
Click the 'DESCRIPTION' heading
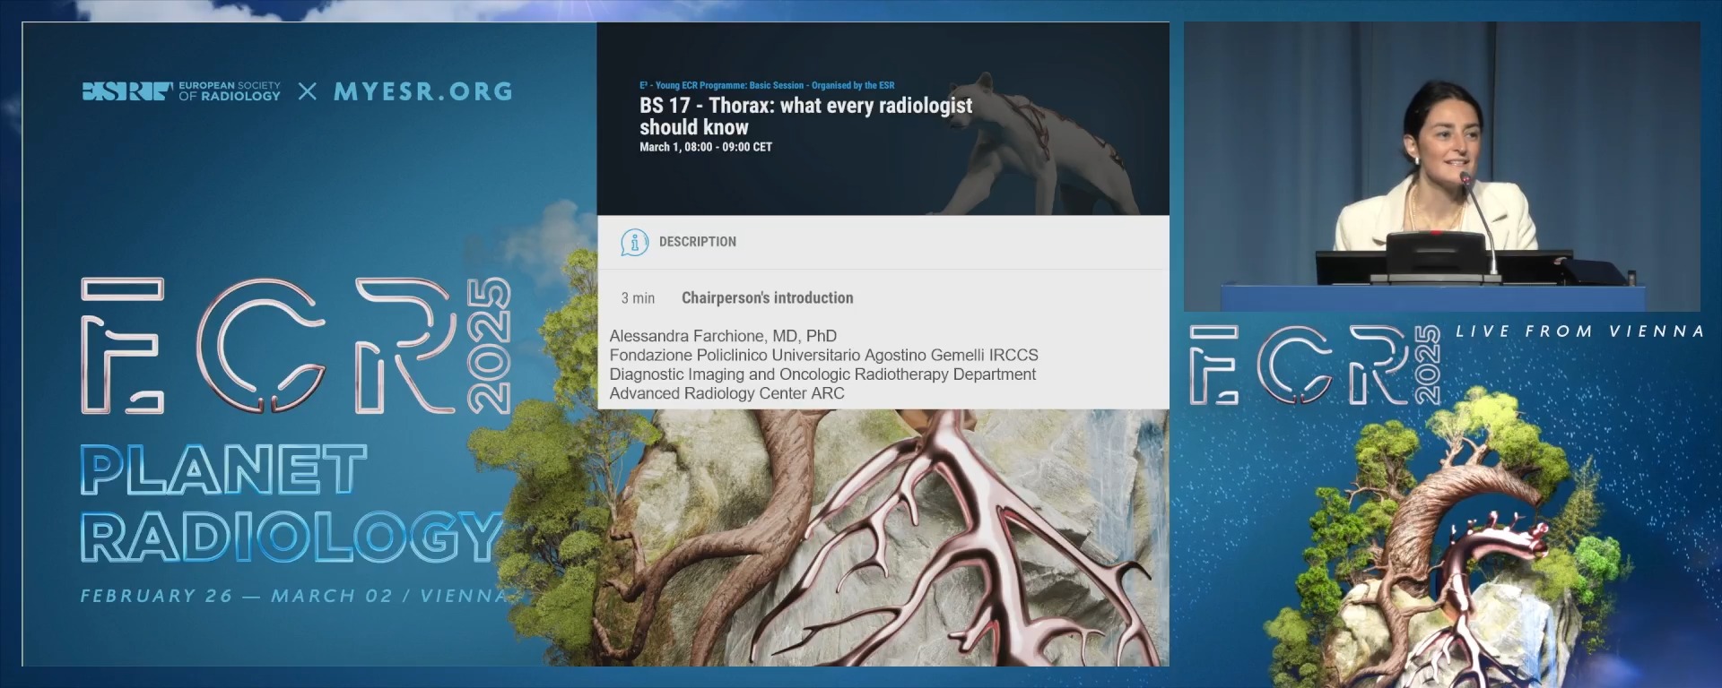698,242
